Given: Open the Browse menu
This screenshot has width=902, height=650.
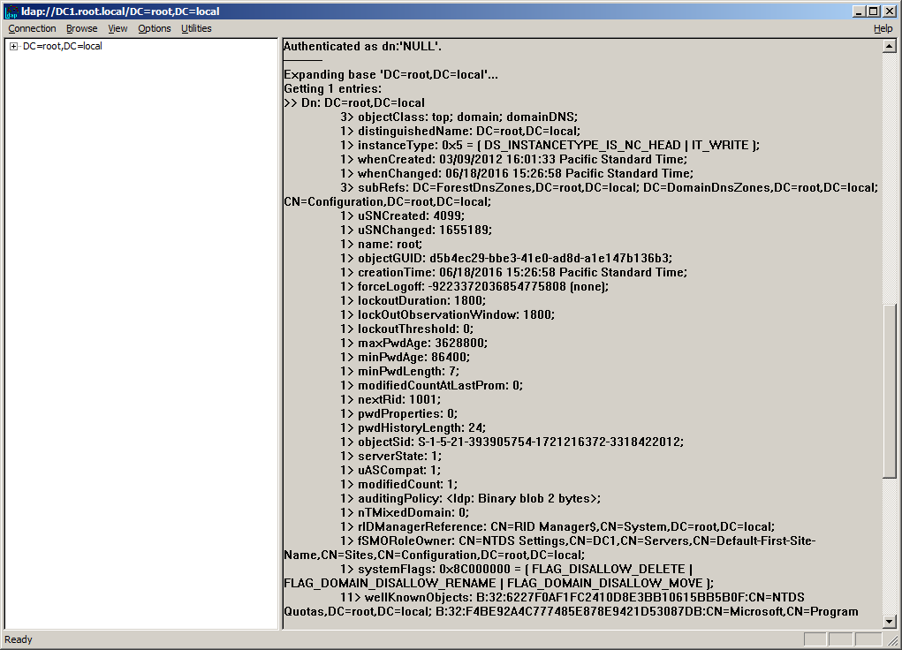Looking at the screenshot, I should 81,28.
